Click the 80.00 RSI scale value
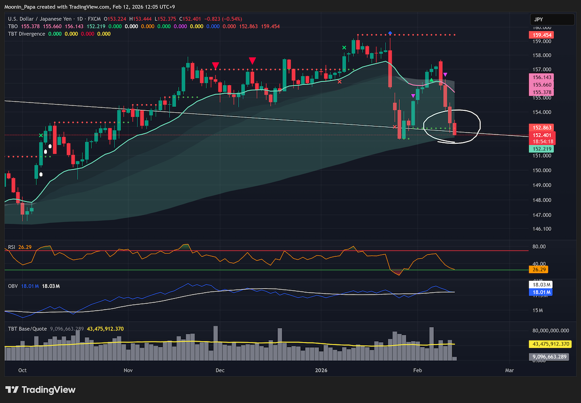The height and width of the screenshot is (403, 581). tap(539, 247)
